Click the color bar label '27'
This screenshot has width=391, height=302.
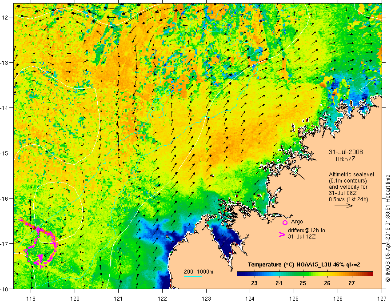point(351,283)
